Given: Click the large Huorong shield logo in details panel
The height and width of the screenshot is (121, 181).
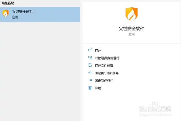Looking at the screenshot, I should point(131,15).
